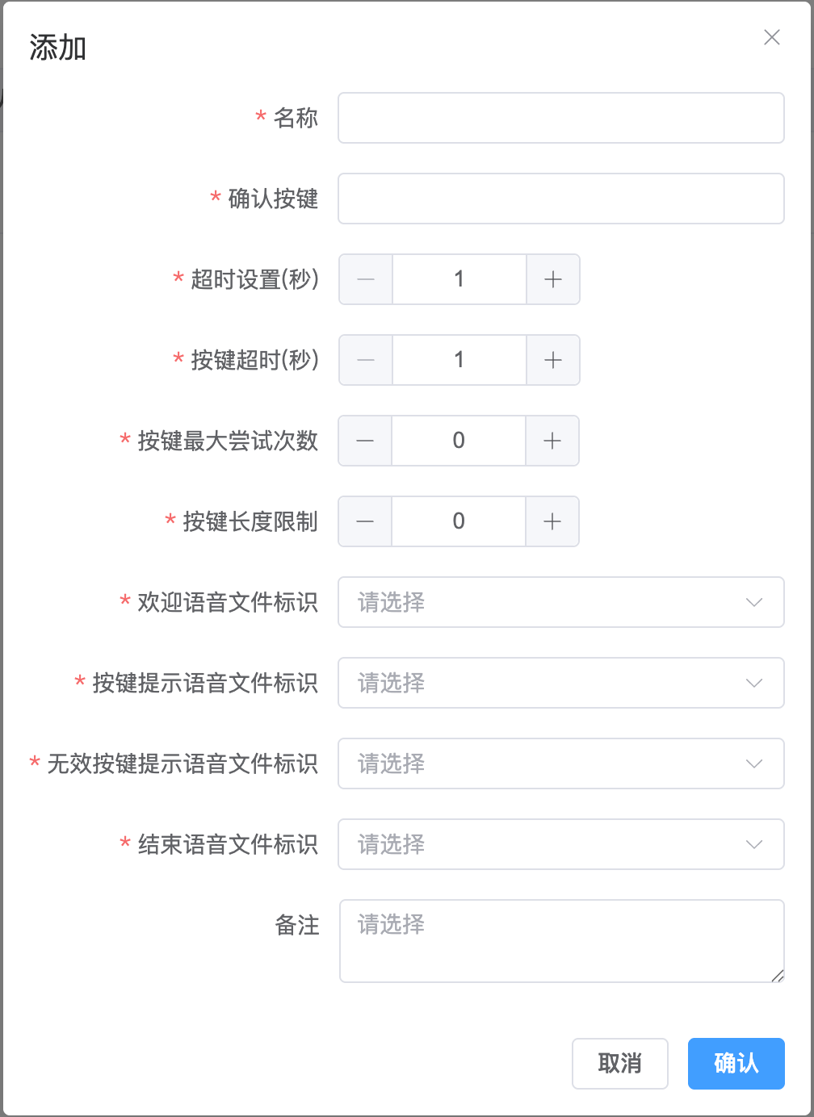Increase 超时设置(秒) with the plus icon
This screenshot has height=1117, width=814.
(x=553, y=279)
